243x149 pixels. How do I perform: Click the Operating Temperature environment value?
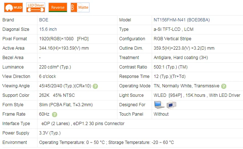107,142
